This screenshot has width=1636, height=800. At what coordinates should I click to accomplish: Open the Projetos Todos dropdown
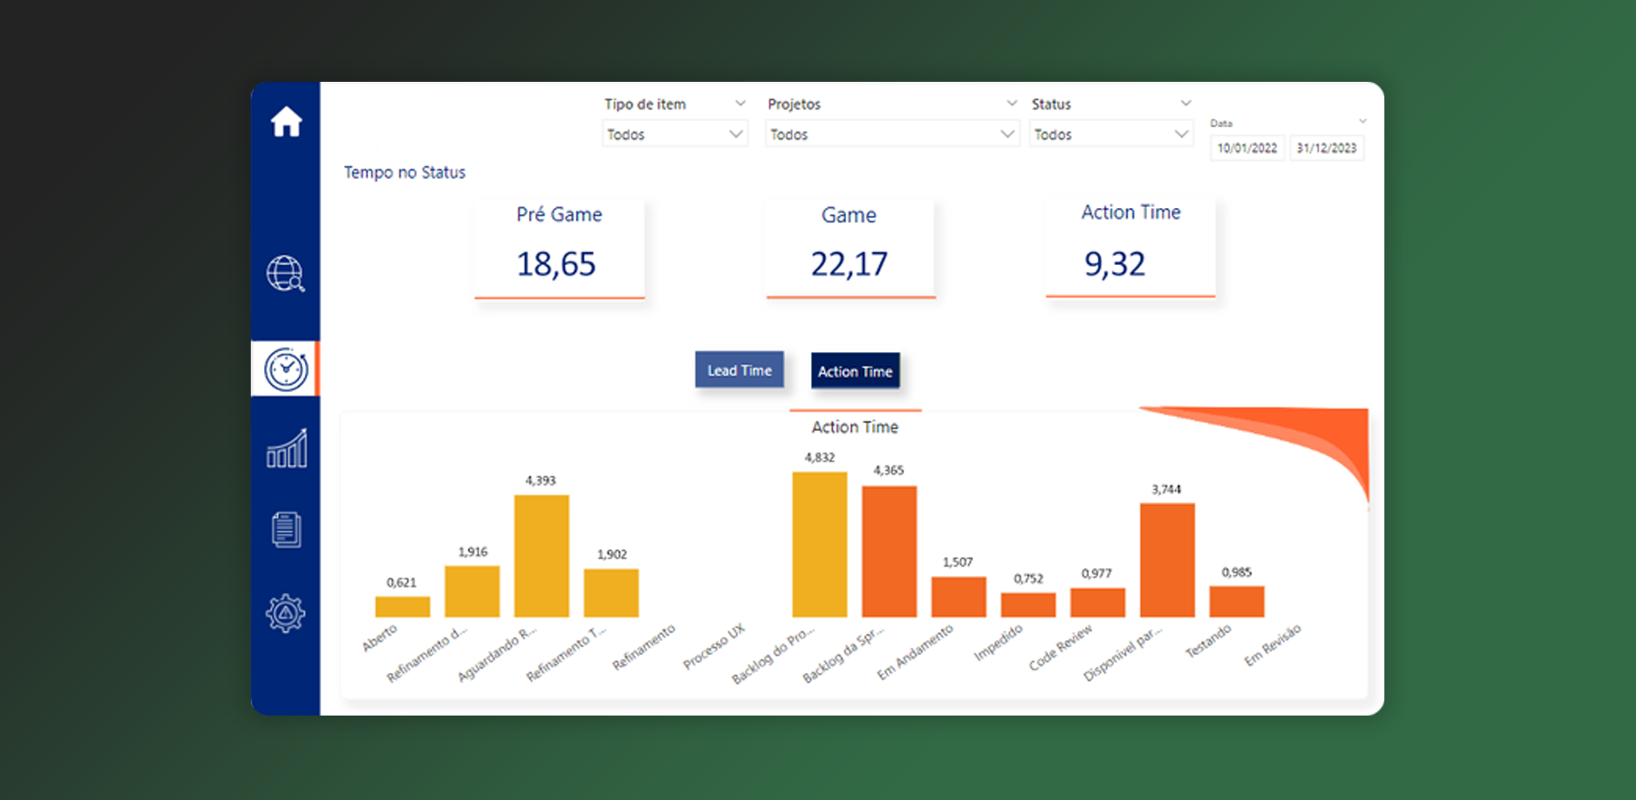(892, 134)
